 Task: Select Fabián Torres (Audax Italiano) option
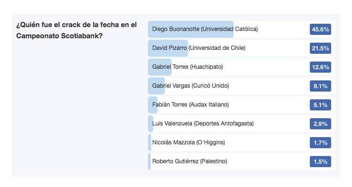pos(241,105)
